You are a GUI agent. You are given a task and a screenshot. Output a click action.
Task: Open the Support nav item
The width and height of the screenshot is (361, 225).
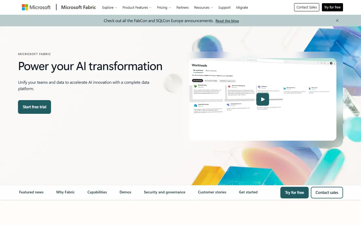click(x=224, y=8)
